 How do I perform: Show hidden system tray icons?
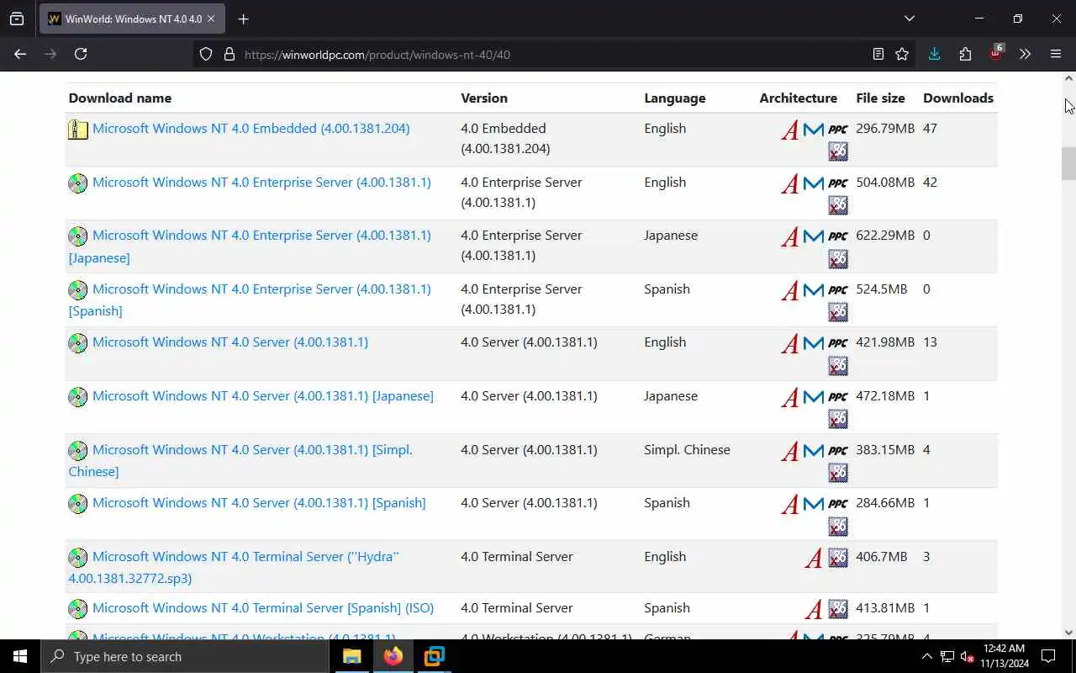(926, 656)
